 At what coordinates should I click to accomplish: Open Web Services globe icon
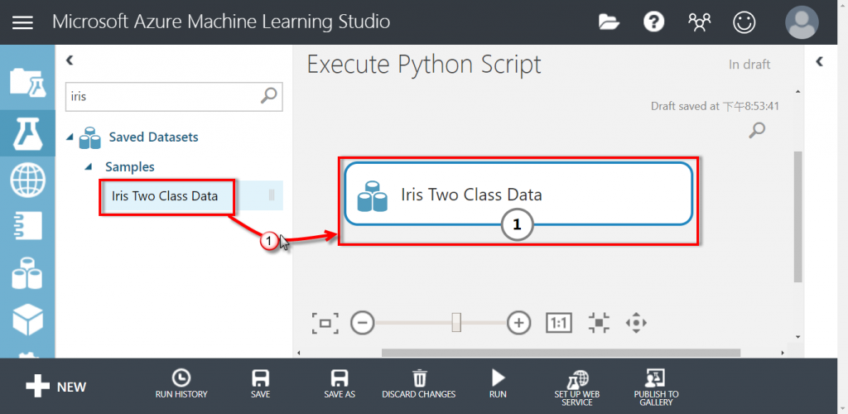[27, 181]
